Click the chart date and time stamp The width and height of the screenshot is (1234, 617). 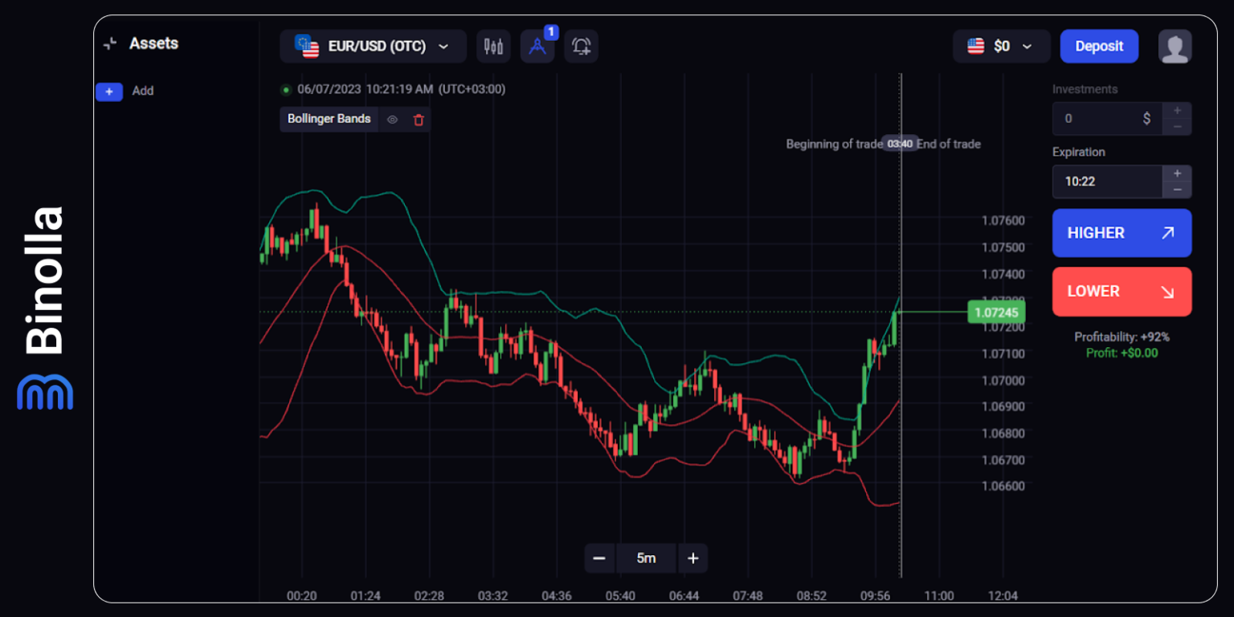coord(401,89)
